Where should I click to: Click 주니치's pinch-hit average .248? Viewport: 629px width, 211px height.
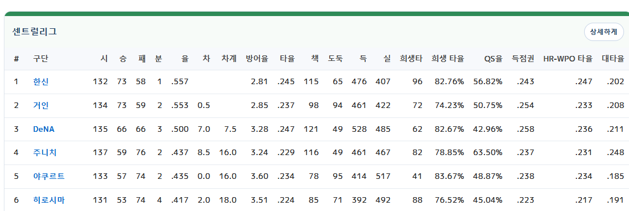[x=615, y=152]
